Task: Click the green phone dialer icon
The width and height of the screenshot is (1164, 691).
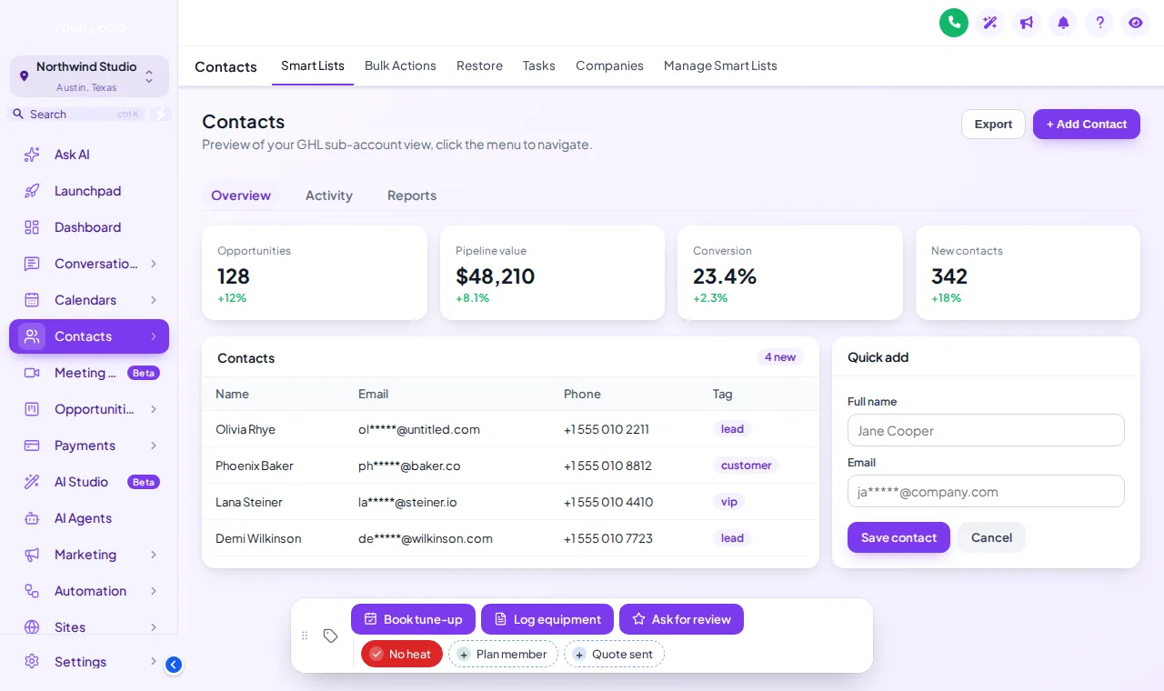Action: [954, 23]
